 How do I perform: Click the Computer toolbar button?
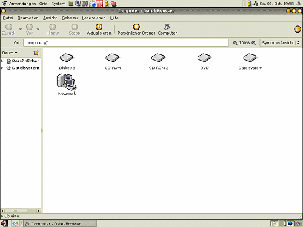(167, 29)
